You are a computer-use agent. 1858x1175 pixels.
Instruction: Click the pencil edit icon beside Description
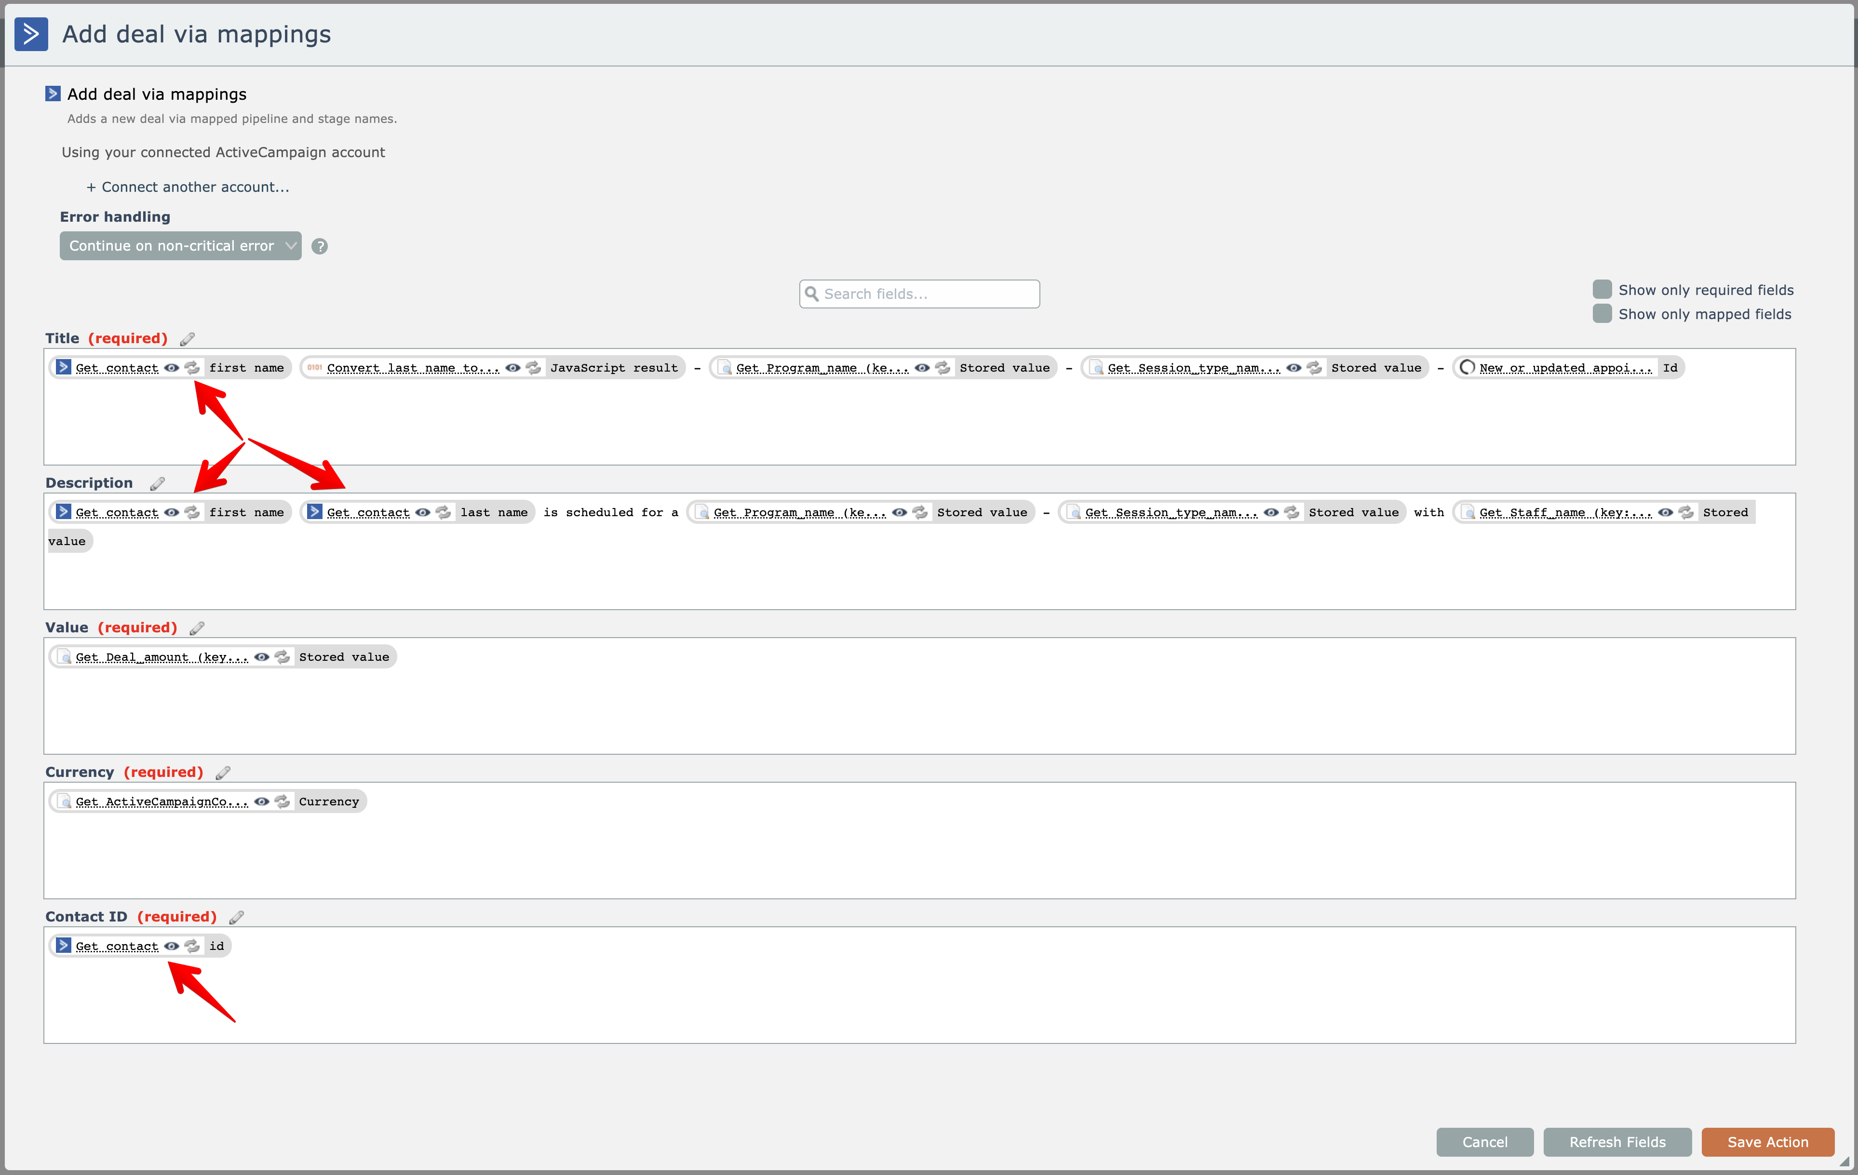[158, 484]
